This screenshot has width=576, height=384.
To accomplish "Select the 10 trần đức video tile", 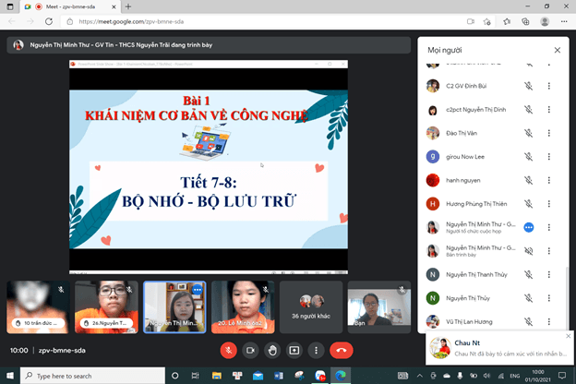I will pyautogui.click(x=38, y=307).
